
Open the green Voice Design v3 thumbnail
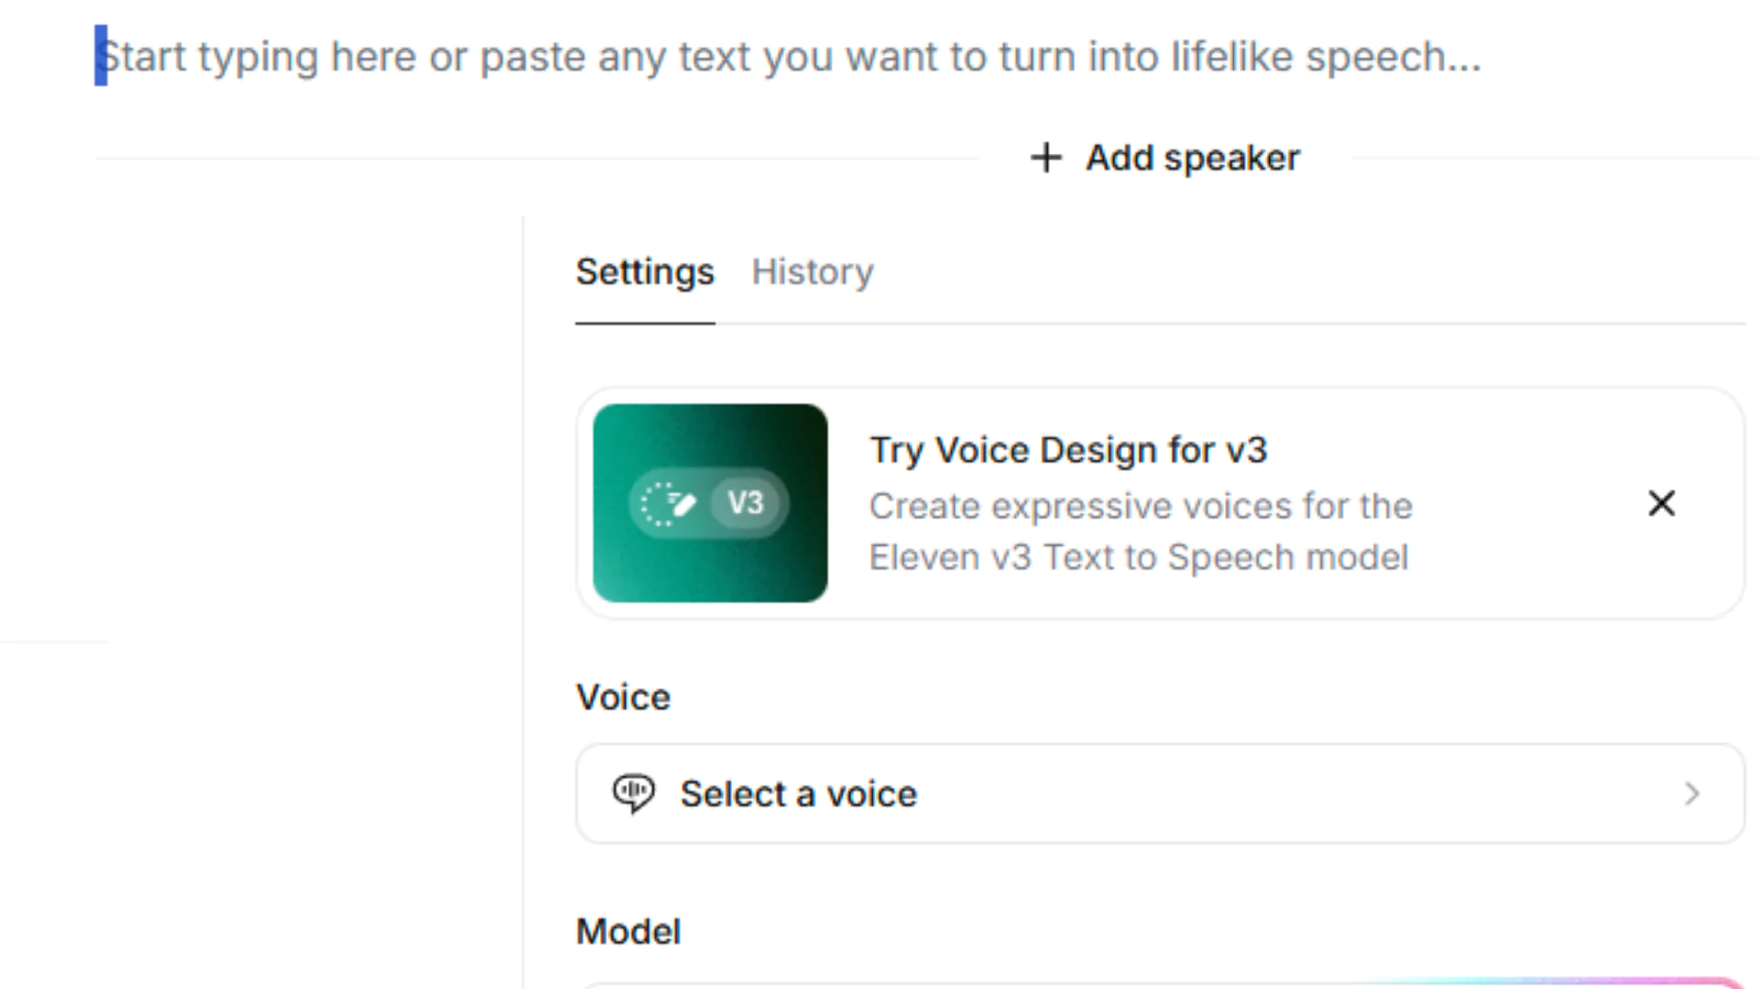click(710, 503)
